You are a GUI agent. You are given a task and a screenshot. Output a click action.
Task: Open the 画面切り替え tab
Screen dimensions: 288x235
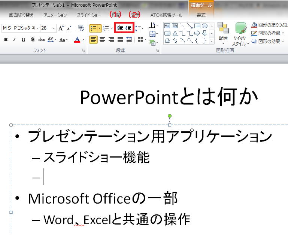point(21,15)
